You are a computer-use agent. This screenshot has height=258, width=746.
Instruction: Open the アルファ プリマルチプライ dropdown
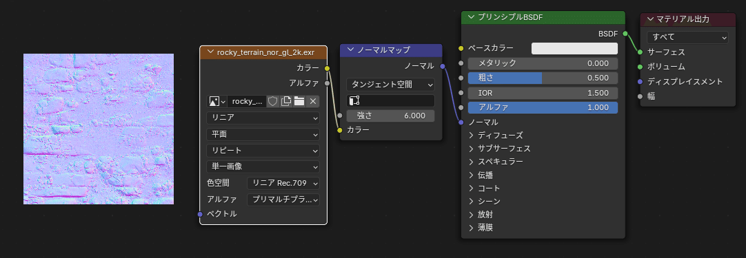click(x=283, y=200)
